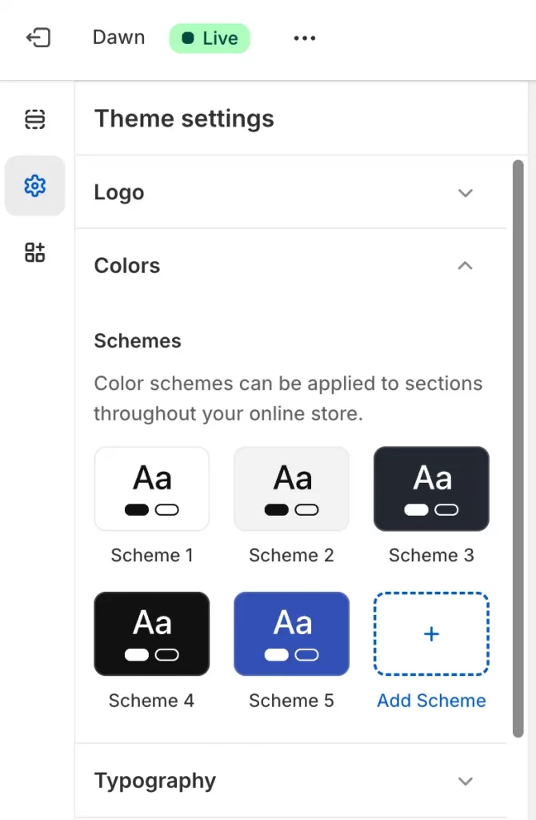Click the Add Scheme link text

pyautogui.click(x=431, y=700)
